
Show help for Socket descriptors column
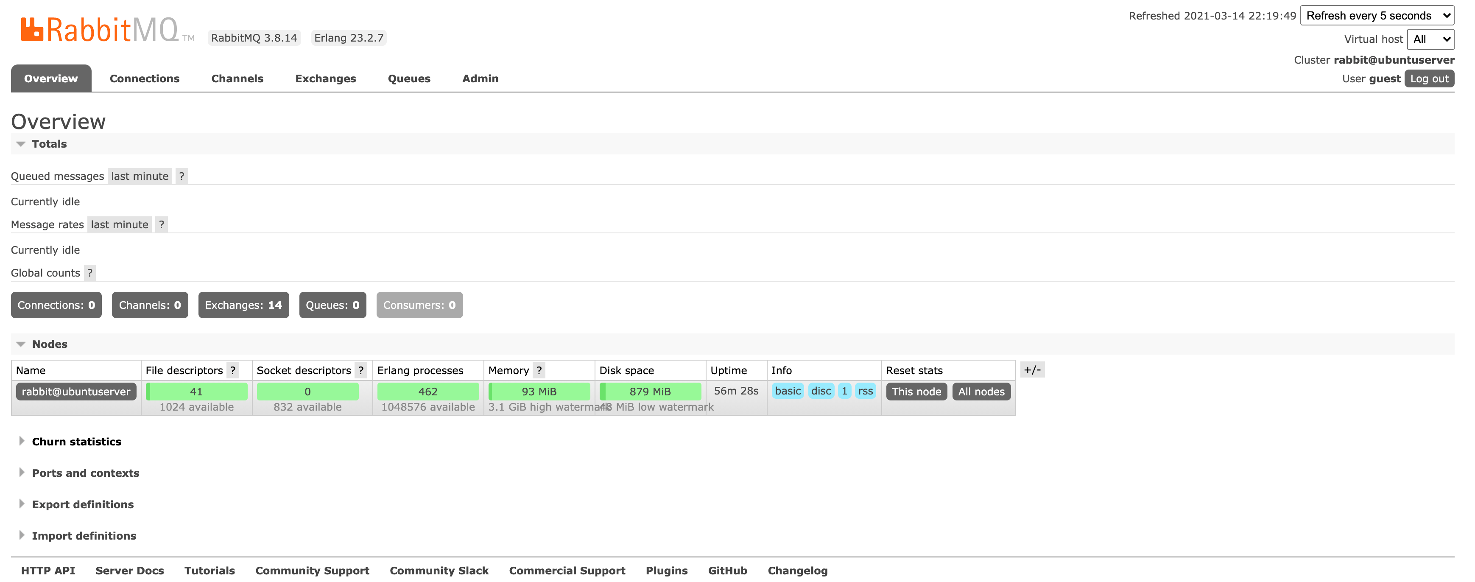[361, 371]
